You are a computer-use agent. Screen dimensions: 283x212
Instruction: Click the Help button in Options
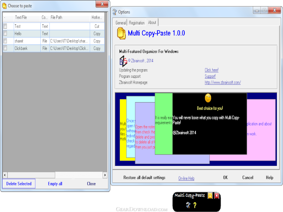pos(270,178)
